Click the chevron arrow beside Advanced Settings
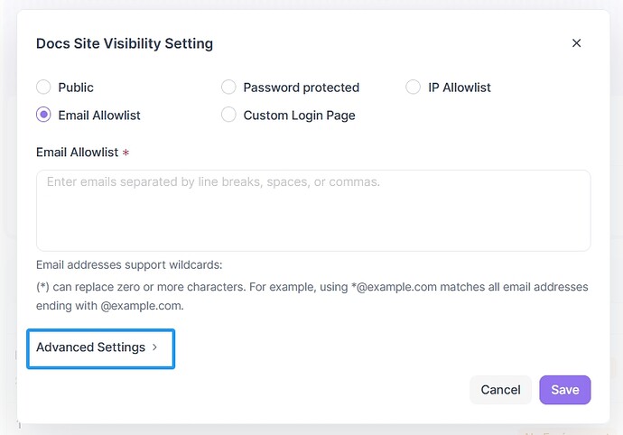 click(154, 347)
